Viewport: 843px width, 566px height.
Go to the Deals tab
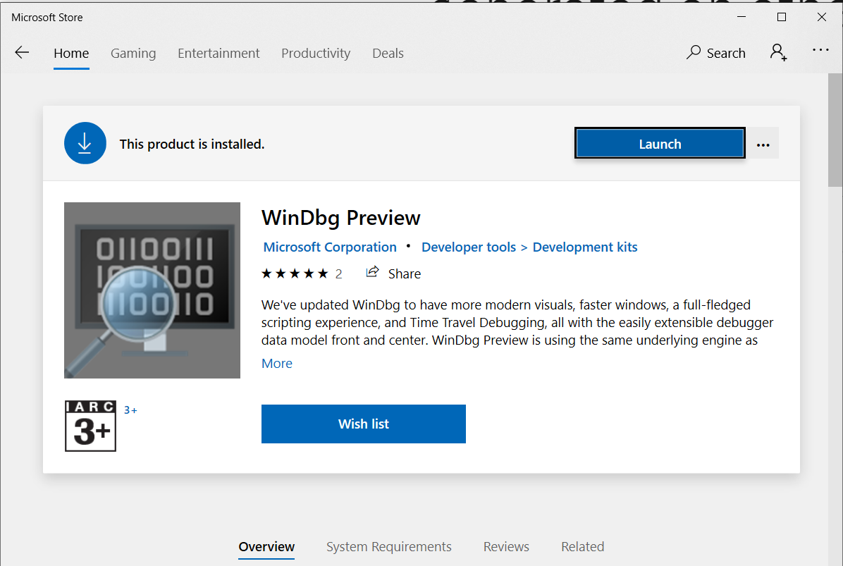point(388,54)
